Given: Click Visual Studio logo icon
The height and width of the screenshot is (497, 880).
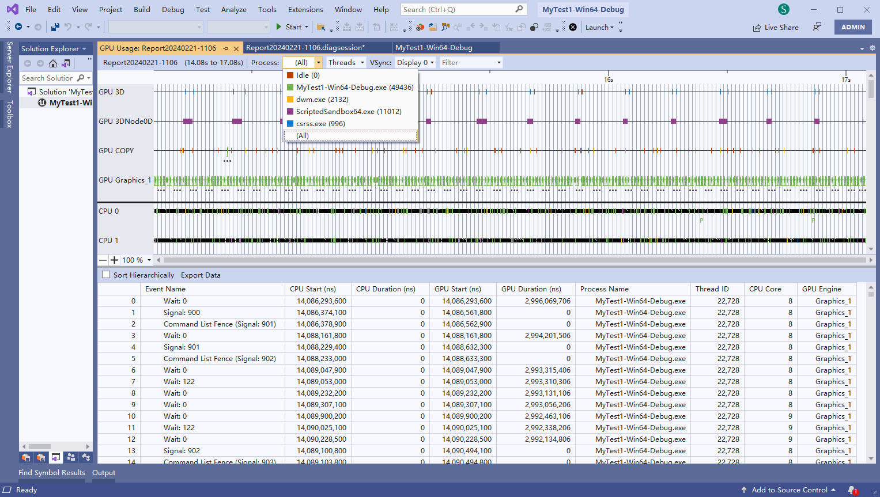Looking at the screenshot, I should (x=12, y=9).
